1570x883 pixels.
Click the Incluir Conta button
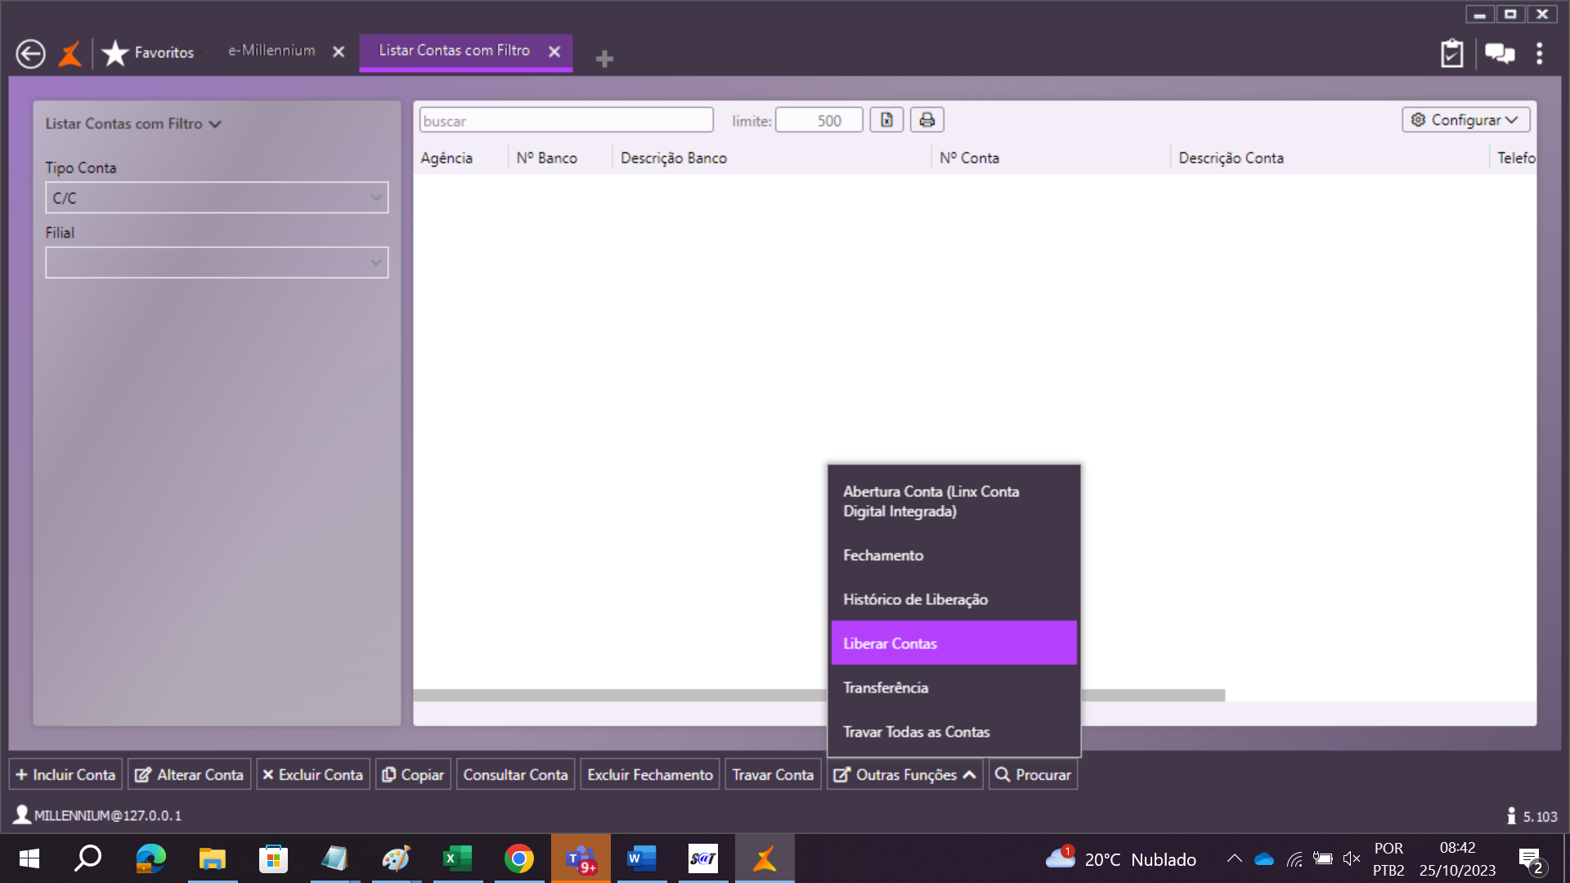[66, 774]
